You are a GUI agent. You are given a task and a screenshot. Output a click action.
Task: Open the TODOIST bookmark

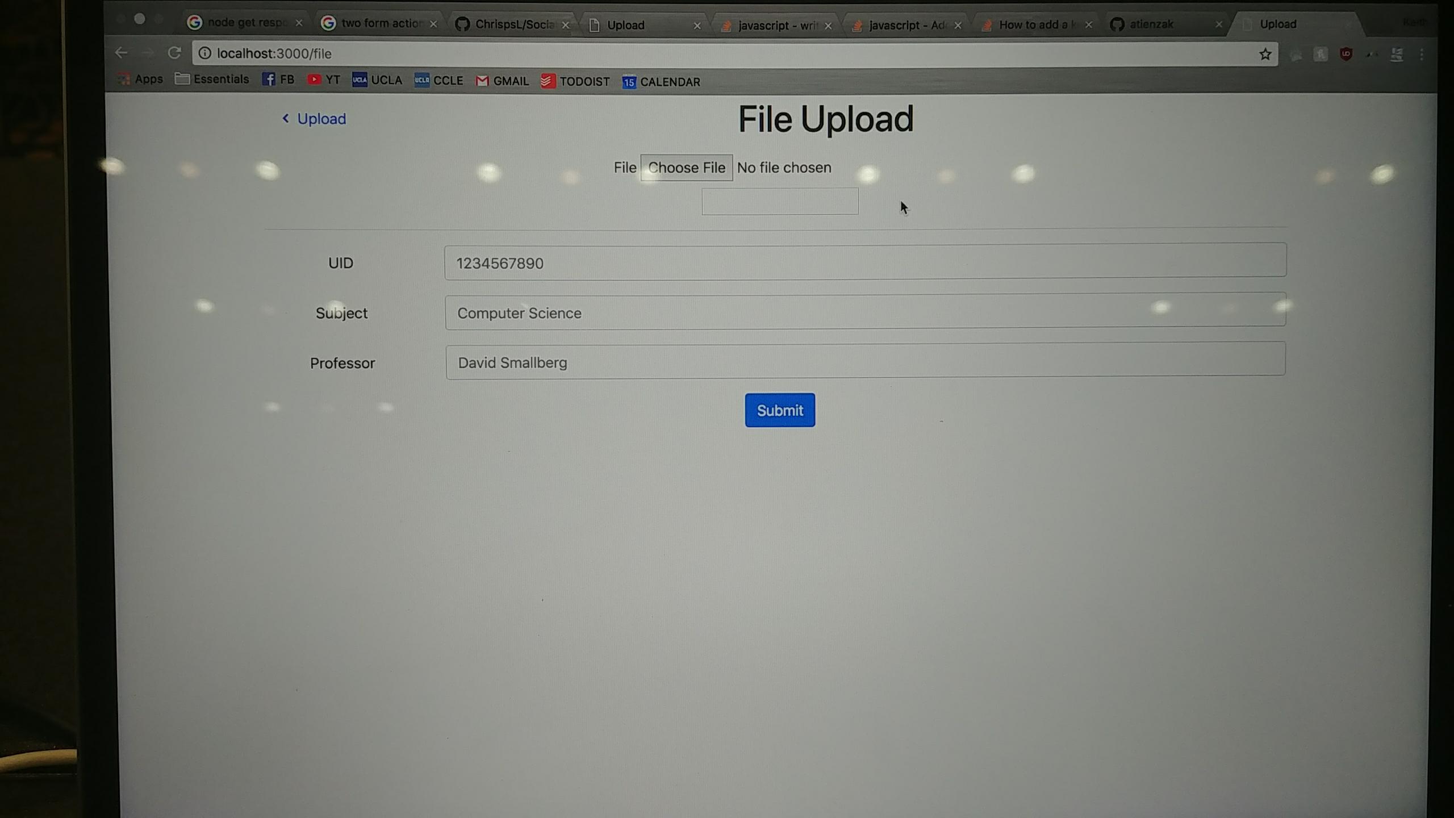(575, 81)
